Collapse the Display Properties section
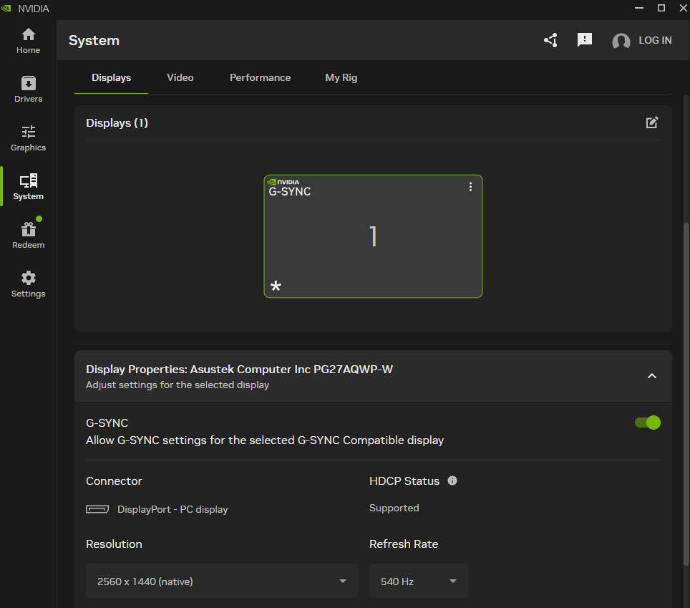This screenshot has height=608, width=690. [x=651, y=376]
